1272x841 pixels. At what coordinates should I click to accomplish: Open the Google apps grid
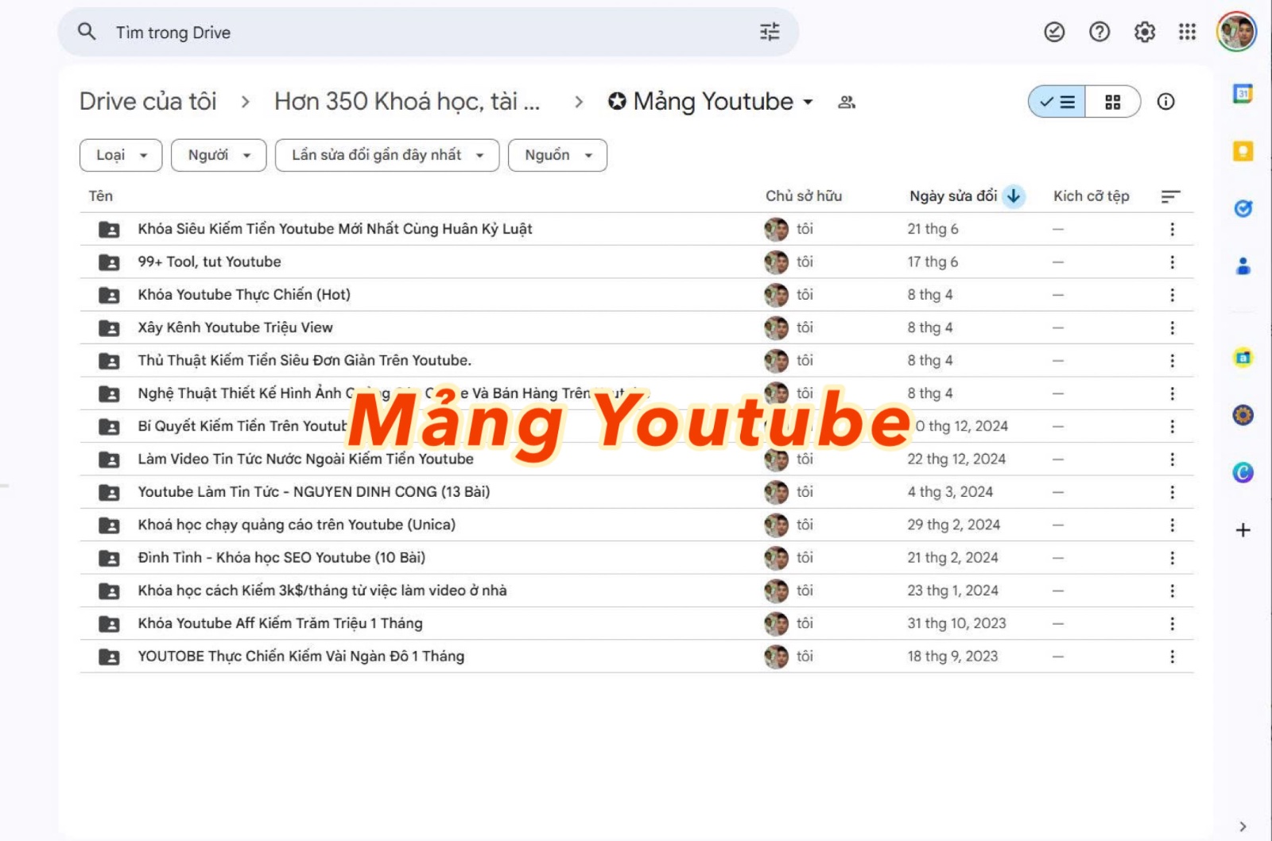click(x=1187, y=32)
